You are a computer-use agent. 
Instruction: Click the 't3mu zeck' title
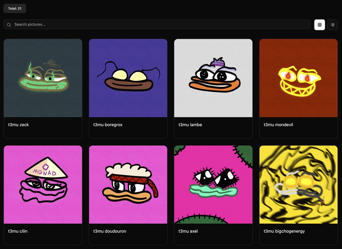click(19, 125)
